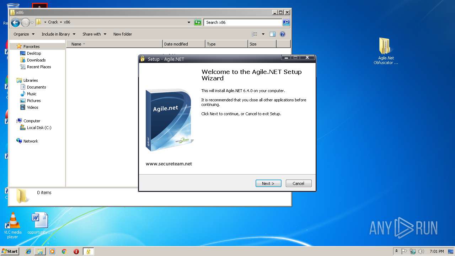Show hidden tray icons arrow

[x=396, y=251]
